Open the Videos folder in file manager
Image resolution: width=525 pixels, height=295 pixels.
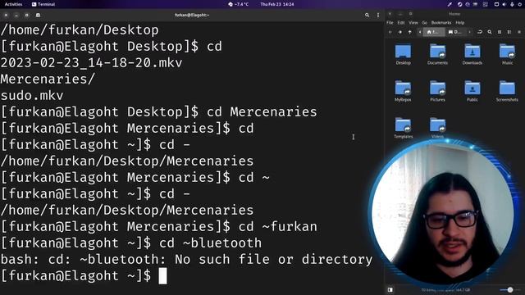(x=437, y=128)
